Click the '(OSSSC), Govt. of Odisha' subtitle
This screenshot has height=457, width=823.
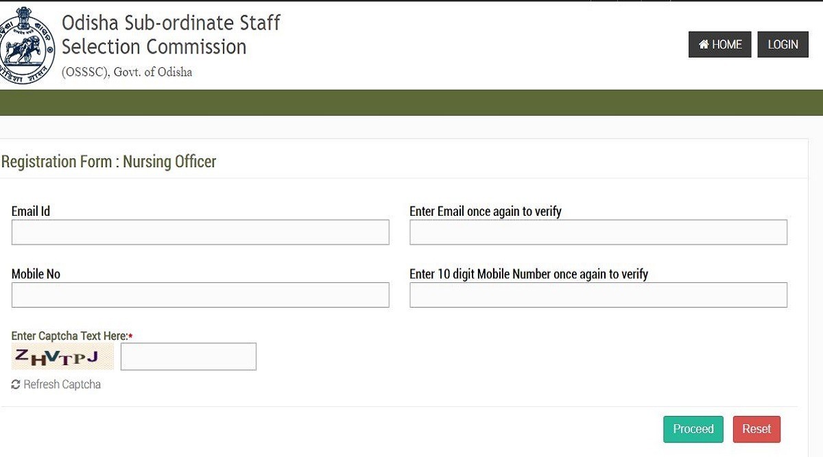click(x=127, y=72)
